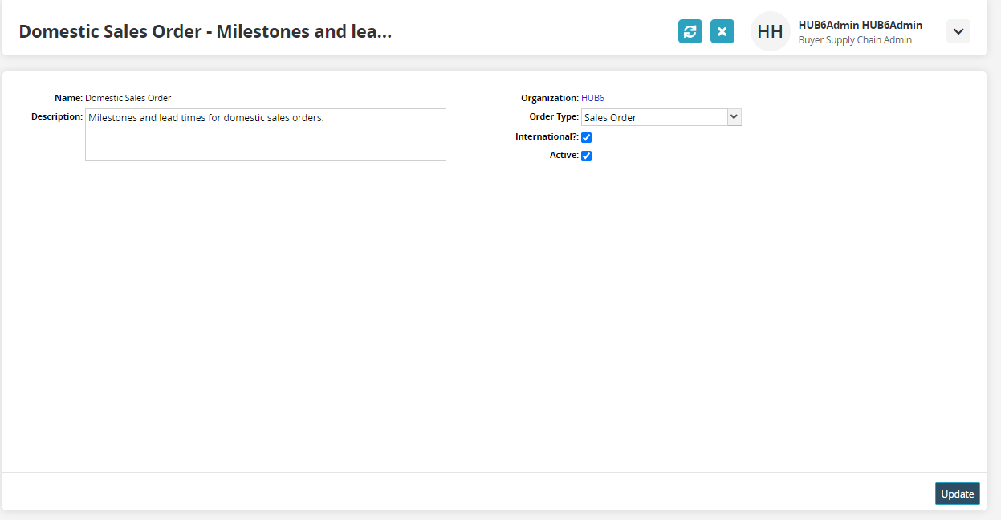Click the Order Type field label
Image resolution: width=1001 pixels, height=520 pixels.
click(553, 116)
